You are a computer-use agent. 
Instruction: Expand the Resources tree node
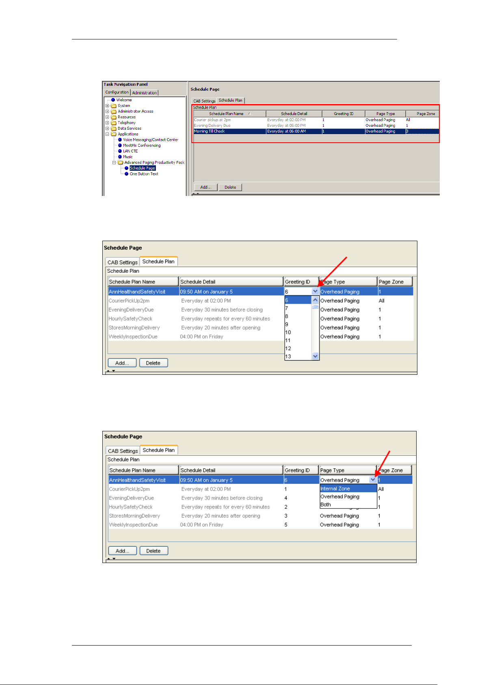(107, 117)
